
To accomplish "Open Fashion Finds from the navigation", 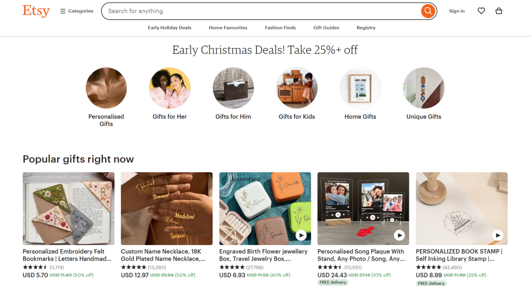I will pyautogui.click(x=280, y=28).
